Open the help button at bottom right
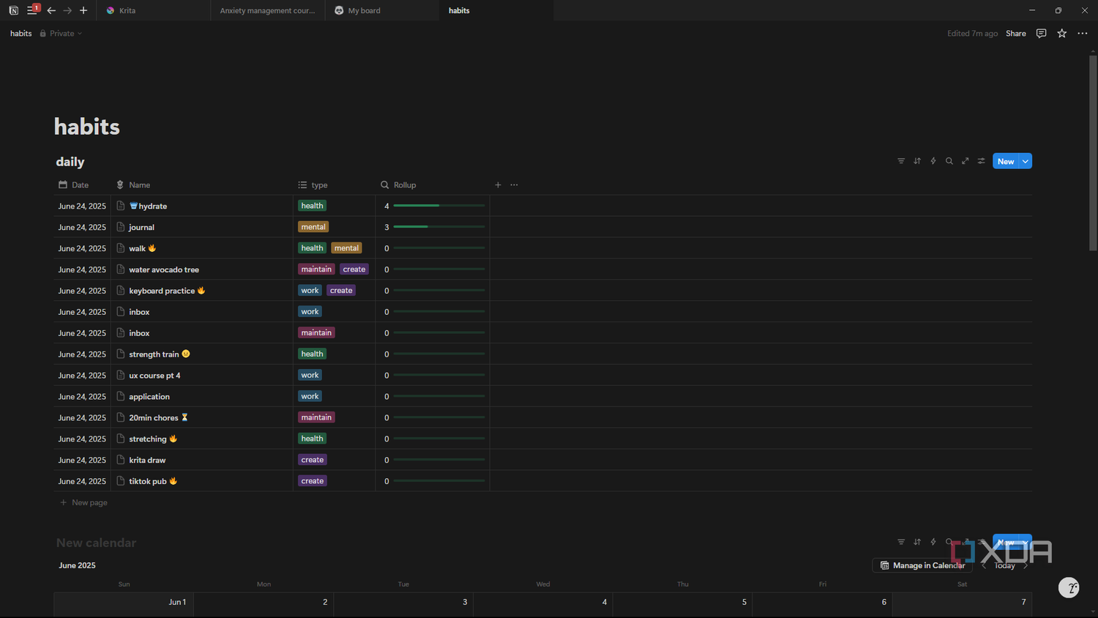 [1069, 587]
